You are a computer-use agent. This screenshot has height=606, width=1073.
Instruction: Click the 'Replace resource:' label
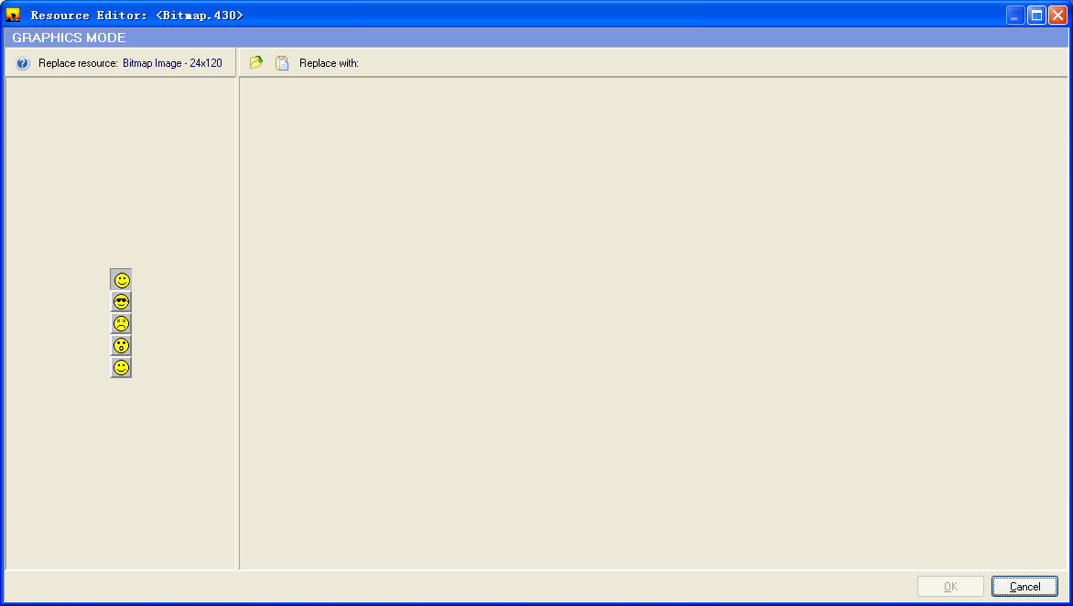tap(78, 63)
